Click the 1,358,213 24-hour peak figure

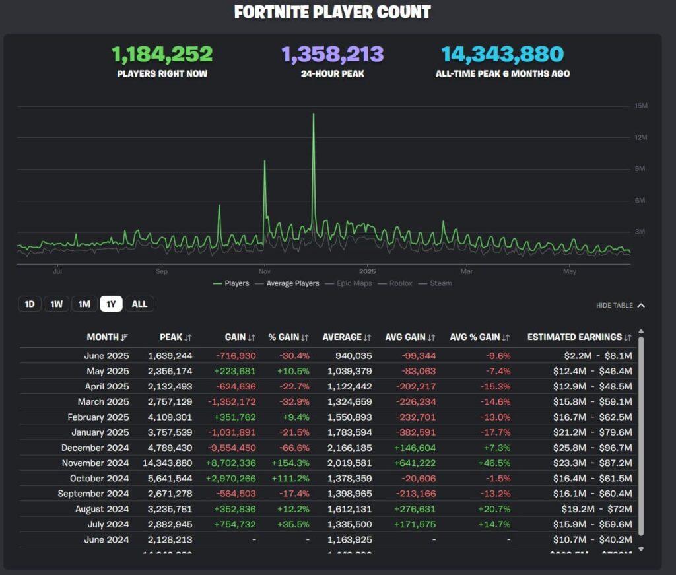point(333,54)
